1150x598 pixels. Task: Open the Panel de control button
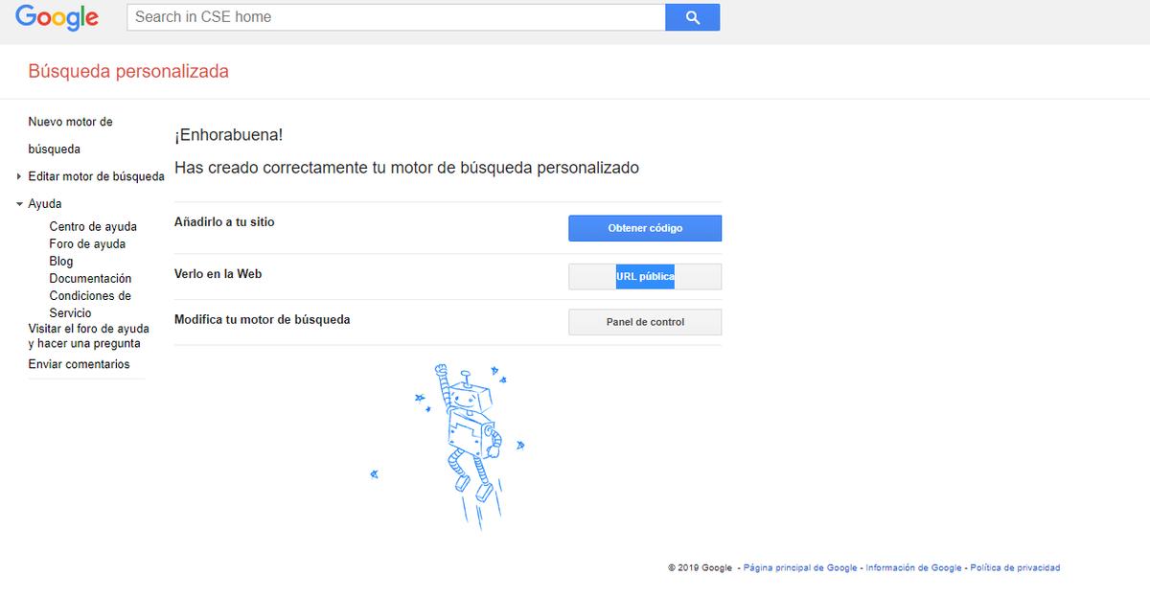click(645, 322)
